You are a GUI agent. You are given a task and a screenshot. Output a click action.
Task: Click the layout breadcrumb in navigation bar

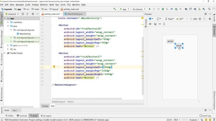[x=54, y=9]
